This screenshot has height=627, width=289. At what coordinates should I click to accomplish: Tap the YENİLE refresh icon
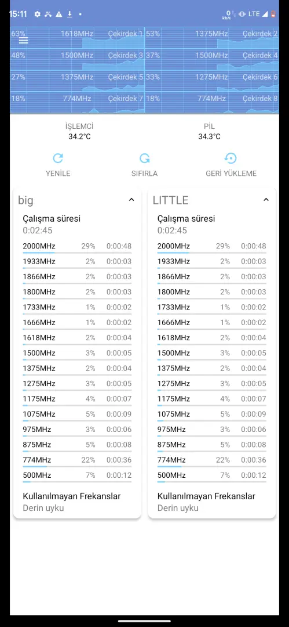(58, 158)
